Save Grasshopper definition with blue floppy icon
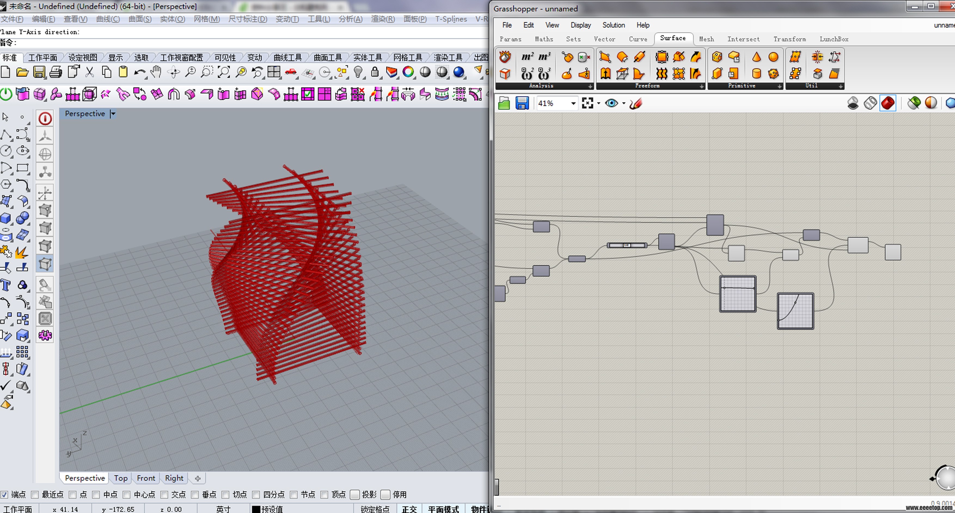 [x=522, y=103]
